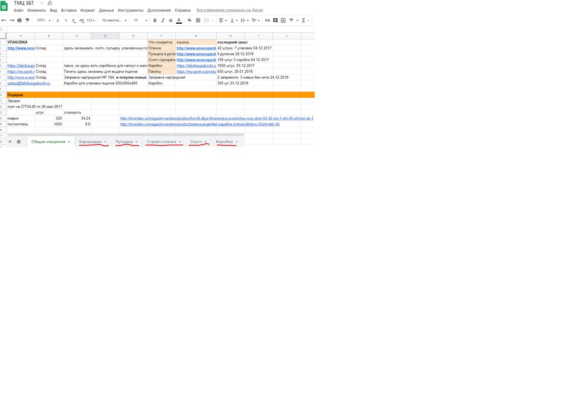Open the cell borders tool
Image resolution: width=583 pixels, height=413 pixels.
(x=198, y=21)
